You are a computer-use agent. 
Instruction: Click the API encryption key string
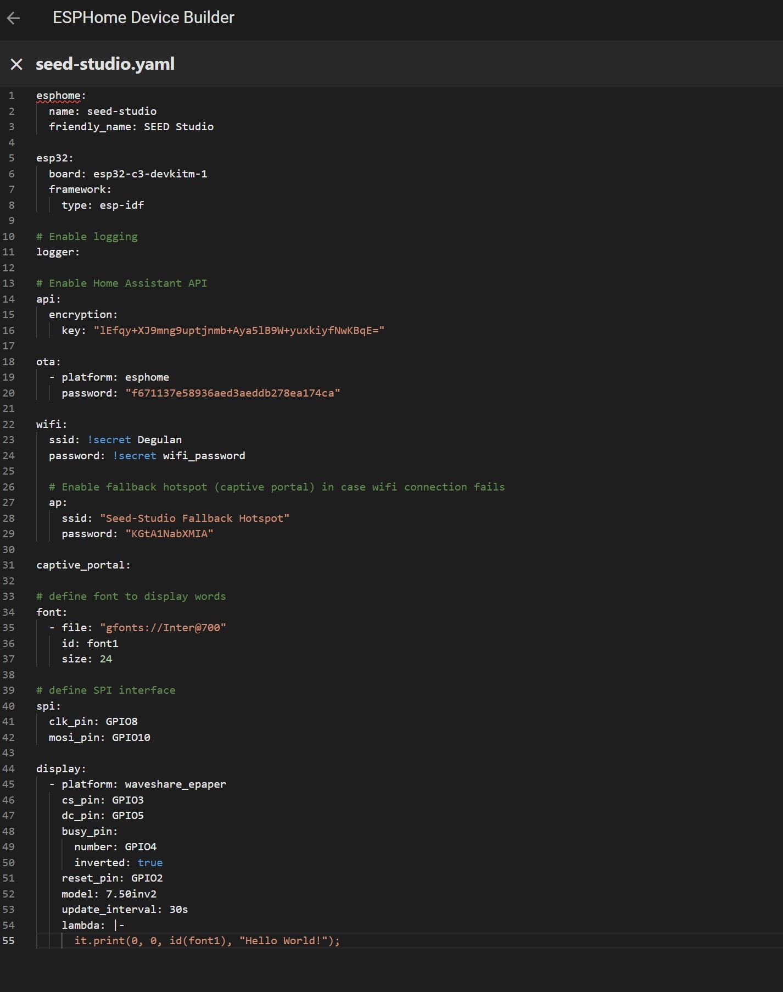(238, 331)
